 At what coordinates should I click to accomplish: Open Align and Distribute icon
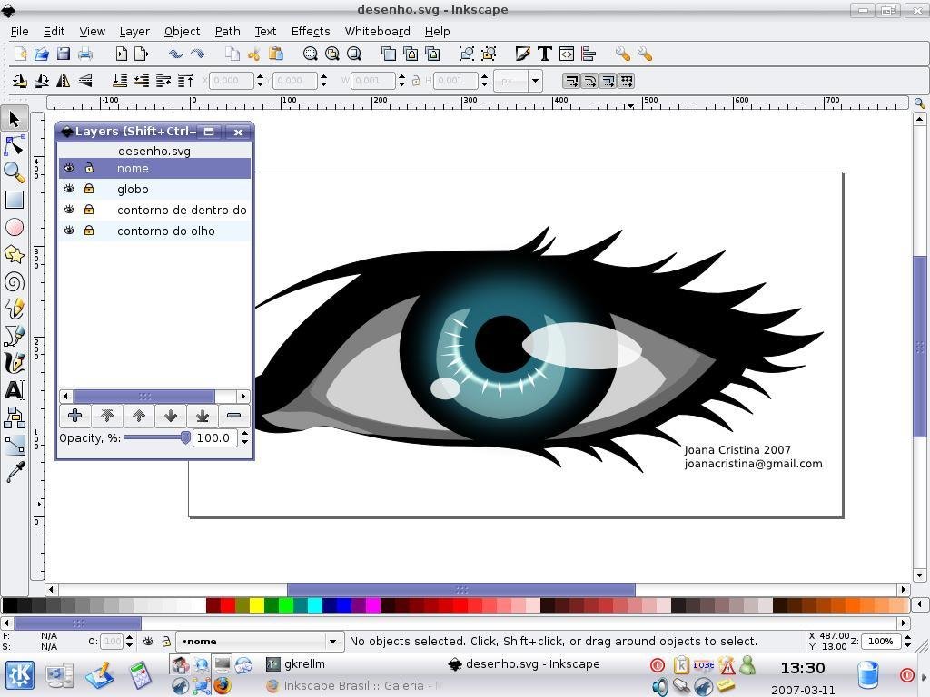click(x=589, y=54)
